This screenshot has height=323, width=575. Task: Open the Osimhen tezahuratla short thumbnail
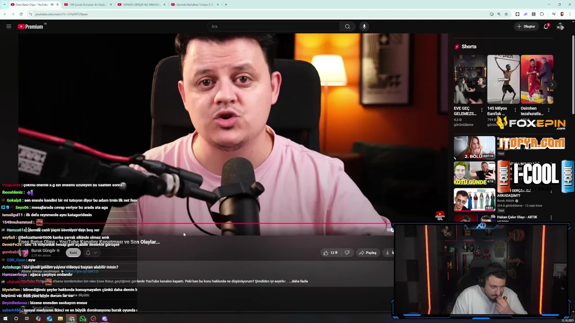(537, 79)
